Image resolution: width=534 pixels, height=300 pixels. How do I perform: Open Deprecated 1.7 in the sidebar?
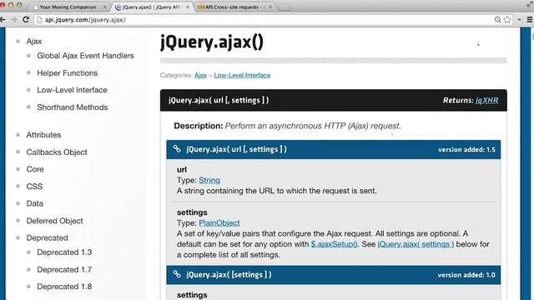coord(64,269)
